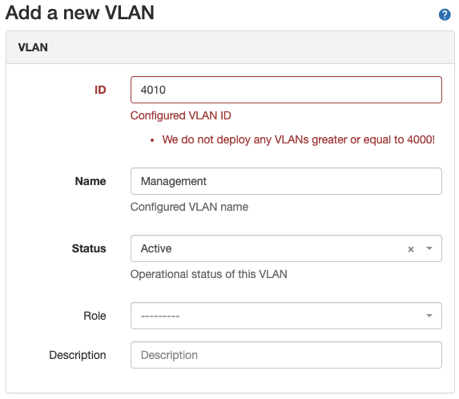
Task: Click the ID field containing 4010
Action: [286, 90]
